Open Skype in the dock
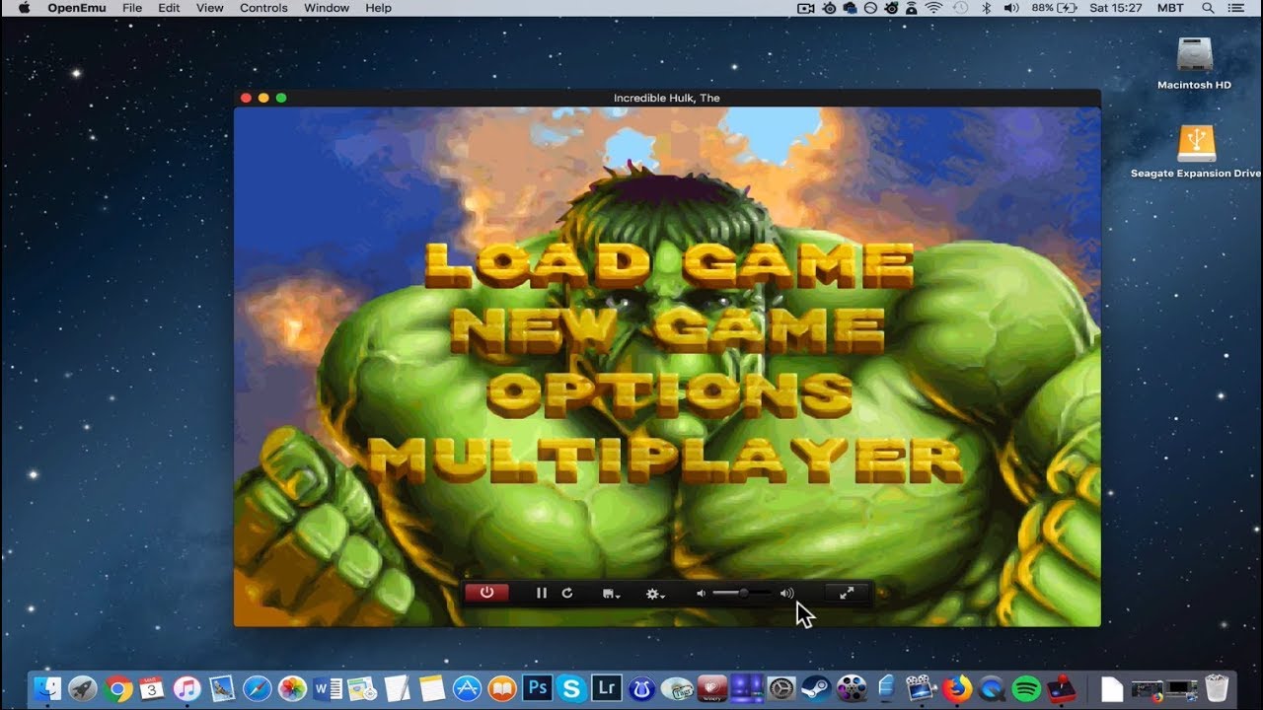 [570, 688]
